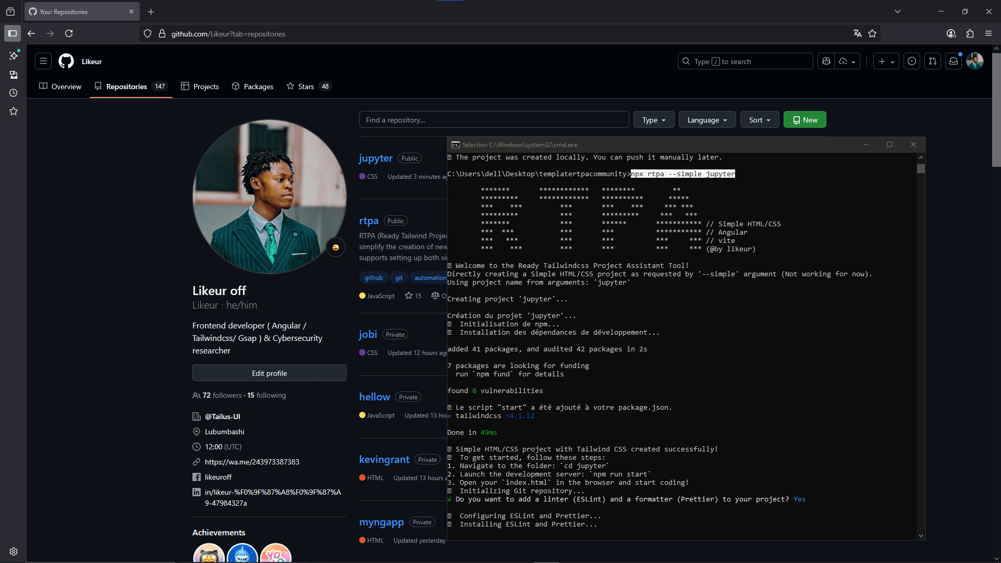
Task: Switch to the Stars tab
Action: click(x=308, y=87)
